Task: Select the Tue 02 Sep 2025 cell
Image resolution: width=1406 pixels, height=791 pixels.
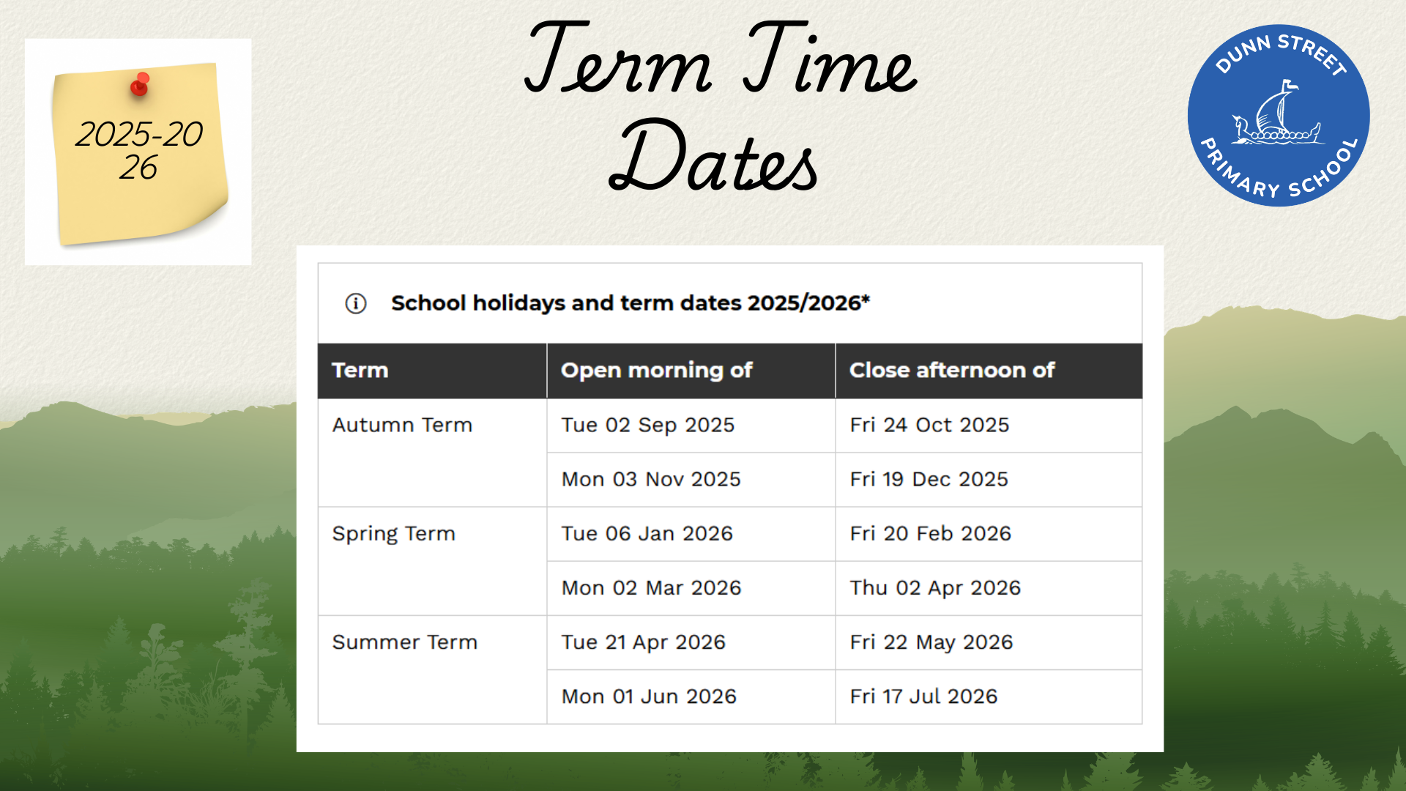Action: tap(647, 426)
